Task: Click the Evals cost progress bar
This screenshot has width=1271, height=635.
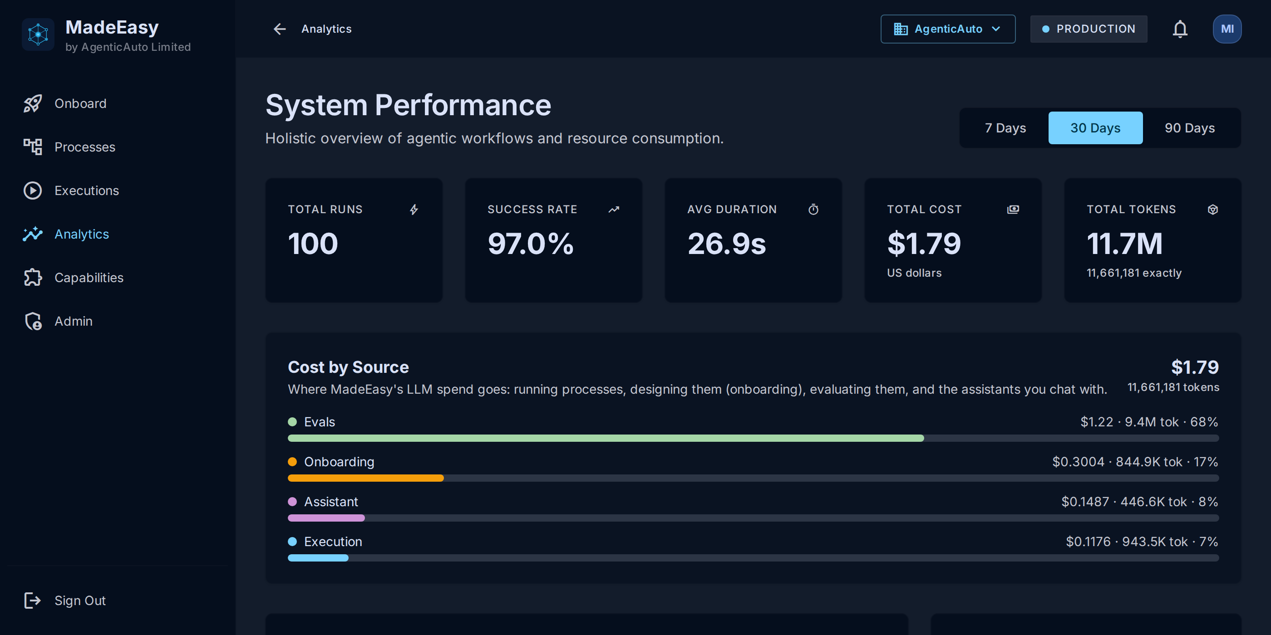Action: [753, 438]
